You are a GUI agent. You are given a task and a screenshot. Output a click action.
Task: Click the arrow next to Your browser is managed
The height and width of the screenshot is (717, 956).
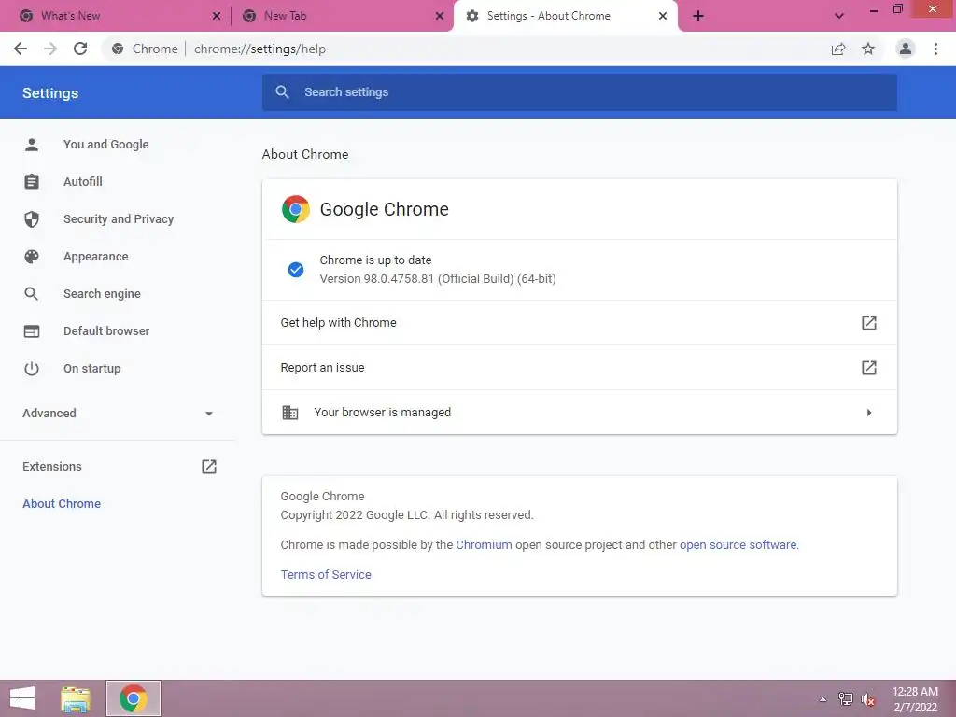coord(869,413)
